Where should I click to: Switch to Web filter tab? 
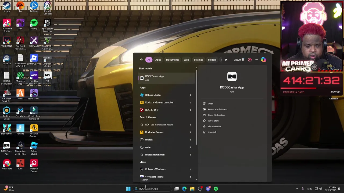tap(186, 60)
